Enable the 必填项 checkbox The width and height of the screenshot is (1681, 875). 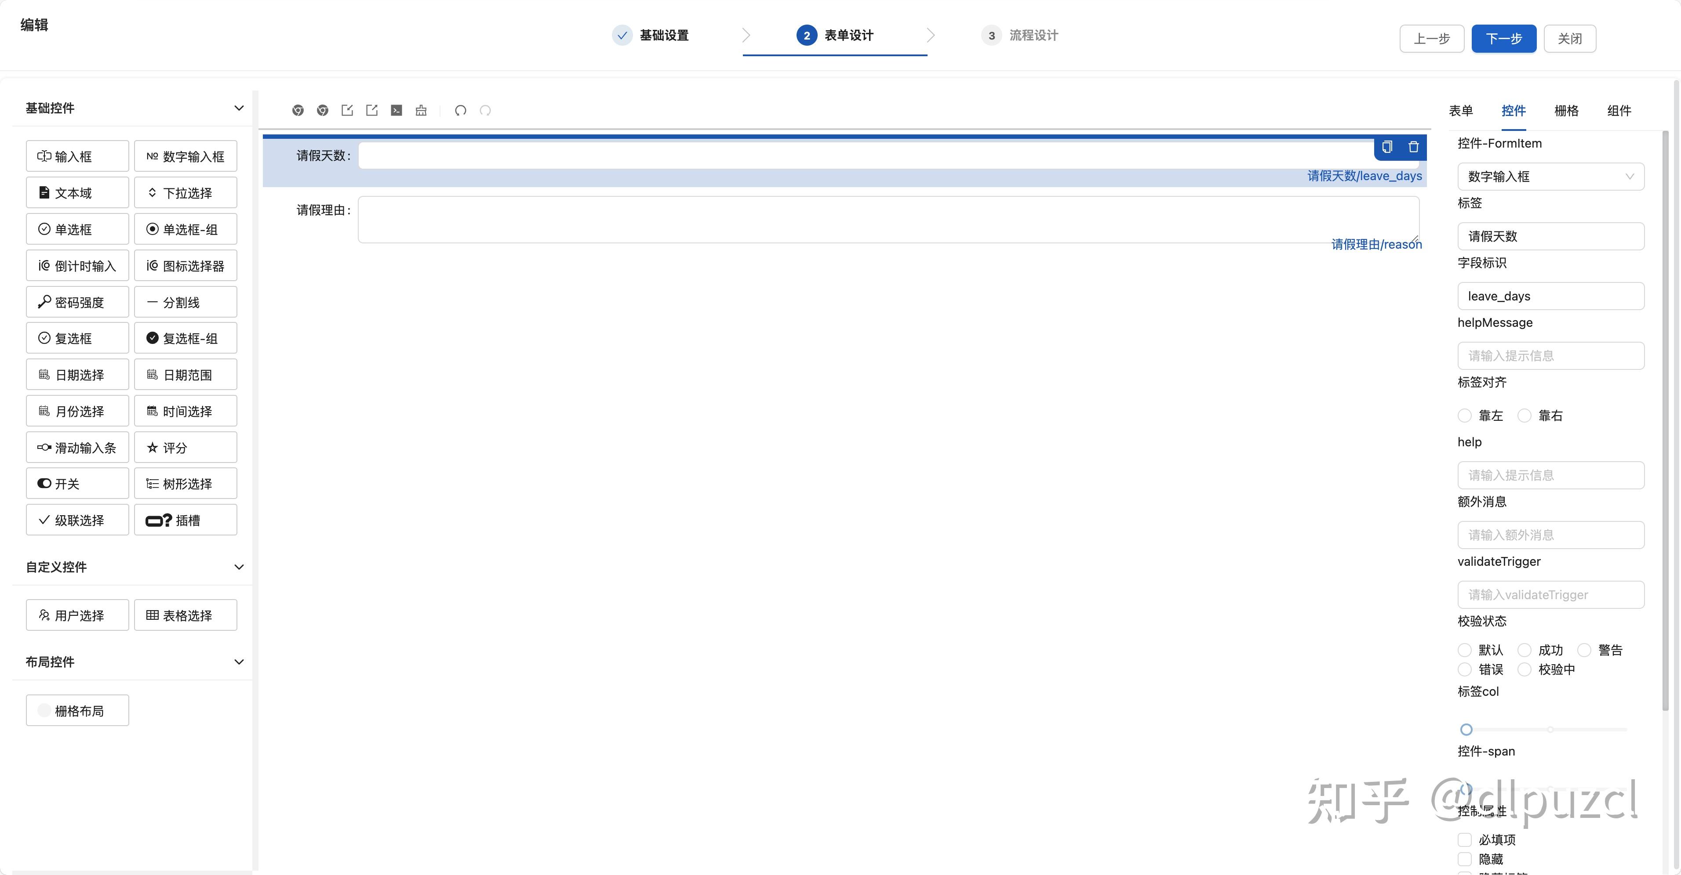point(1465,839)
